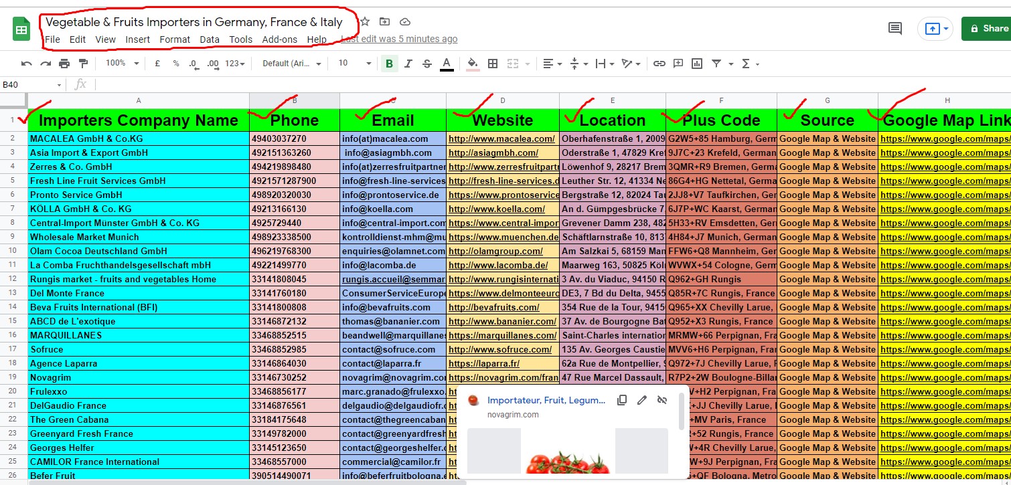The height and width of the screenshot is (485, 1011).
Task: Click into the formula bar
Action: [x=552, y=84]
